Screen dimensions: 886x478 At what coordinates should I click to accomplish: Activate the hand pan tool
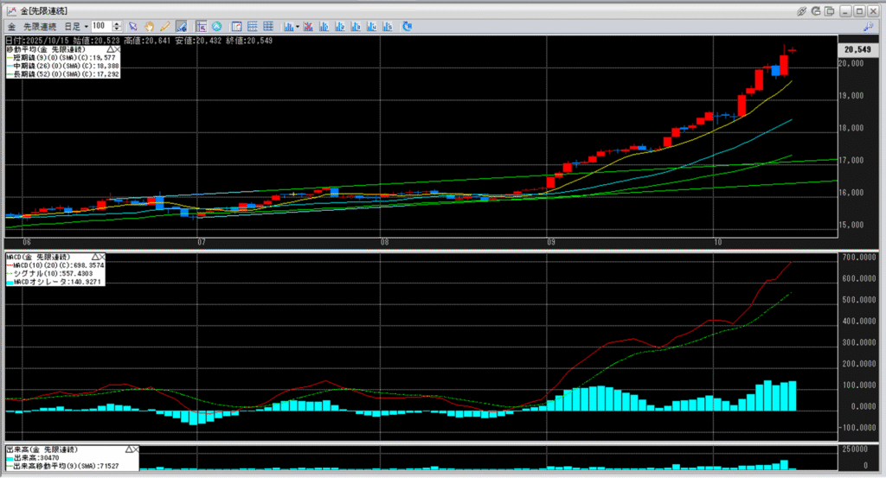click(149, 26)
